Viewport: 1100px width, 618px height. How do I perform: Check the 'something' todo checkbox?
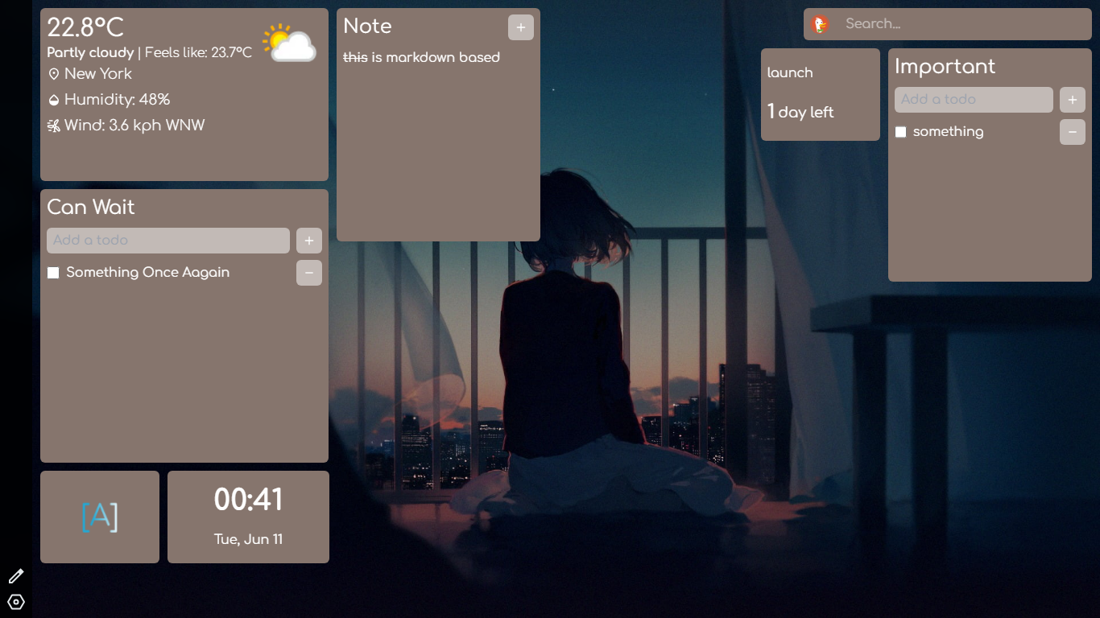(901, 132)
